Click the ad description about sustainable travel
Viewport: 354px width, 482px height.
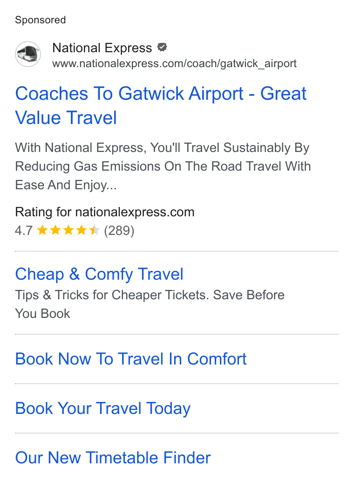163,166
